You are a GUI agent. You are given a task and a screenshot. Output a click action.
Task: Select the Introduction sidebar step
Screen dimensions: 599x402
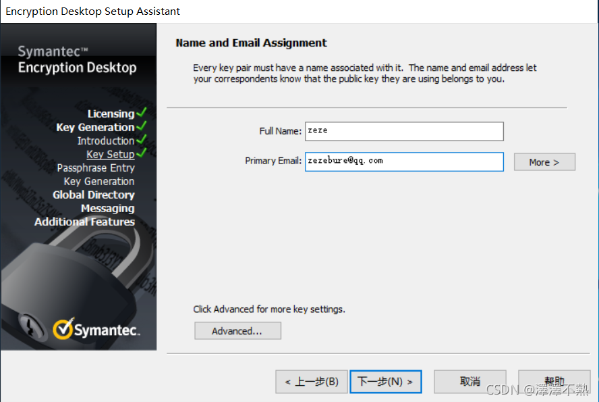(x=106, y=141)
